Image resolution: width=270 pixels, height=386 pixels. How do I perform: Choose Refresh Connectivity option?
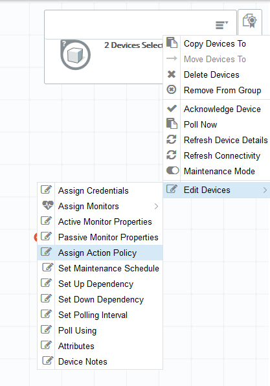point(216,155)
